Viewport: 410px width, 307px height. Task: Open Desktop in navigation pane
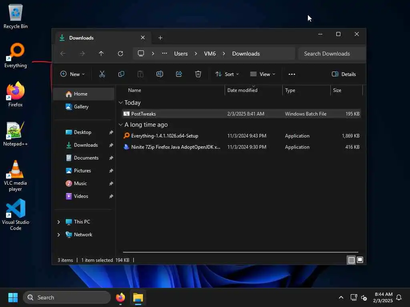click(84, 132)
